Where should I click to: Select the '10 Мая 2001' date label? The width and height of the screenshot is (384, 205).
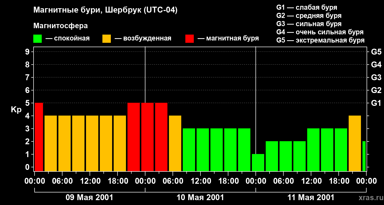200,198
